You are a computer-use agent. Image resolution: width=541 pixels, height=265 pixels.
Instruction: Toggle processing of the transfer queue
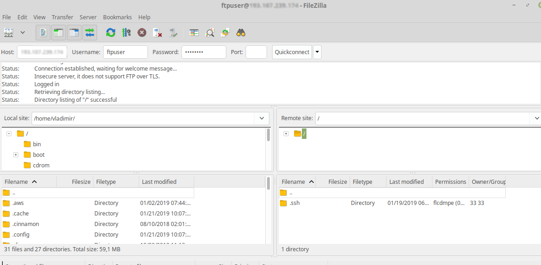[x=126, y=33]
